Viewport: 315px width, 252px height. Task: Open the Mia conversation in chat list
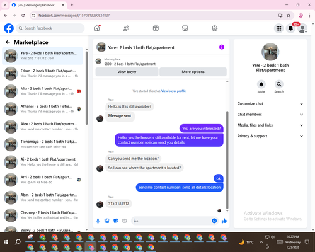coord(42,91)
